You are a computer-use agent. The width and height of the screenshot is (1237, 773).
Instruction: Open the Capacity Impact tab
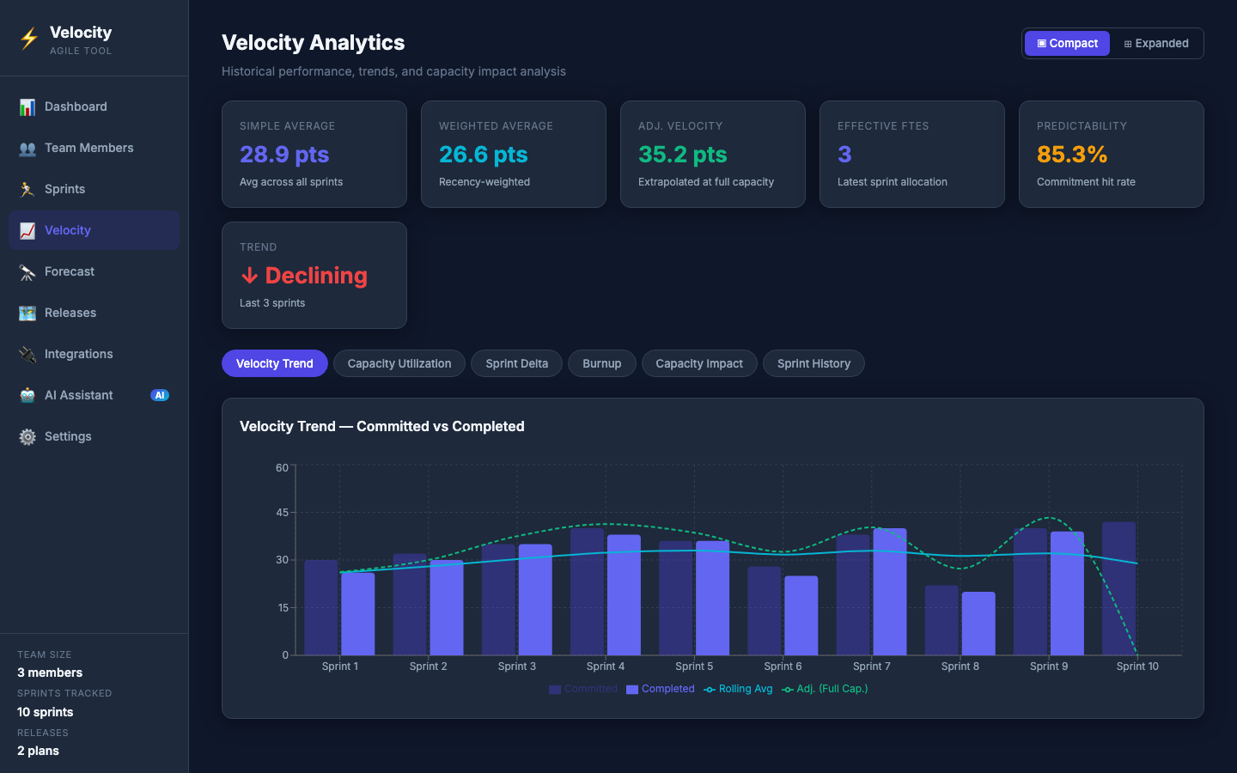pos(699,363)
